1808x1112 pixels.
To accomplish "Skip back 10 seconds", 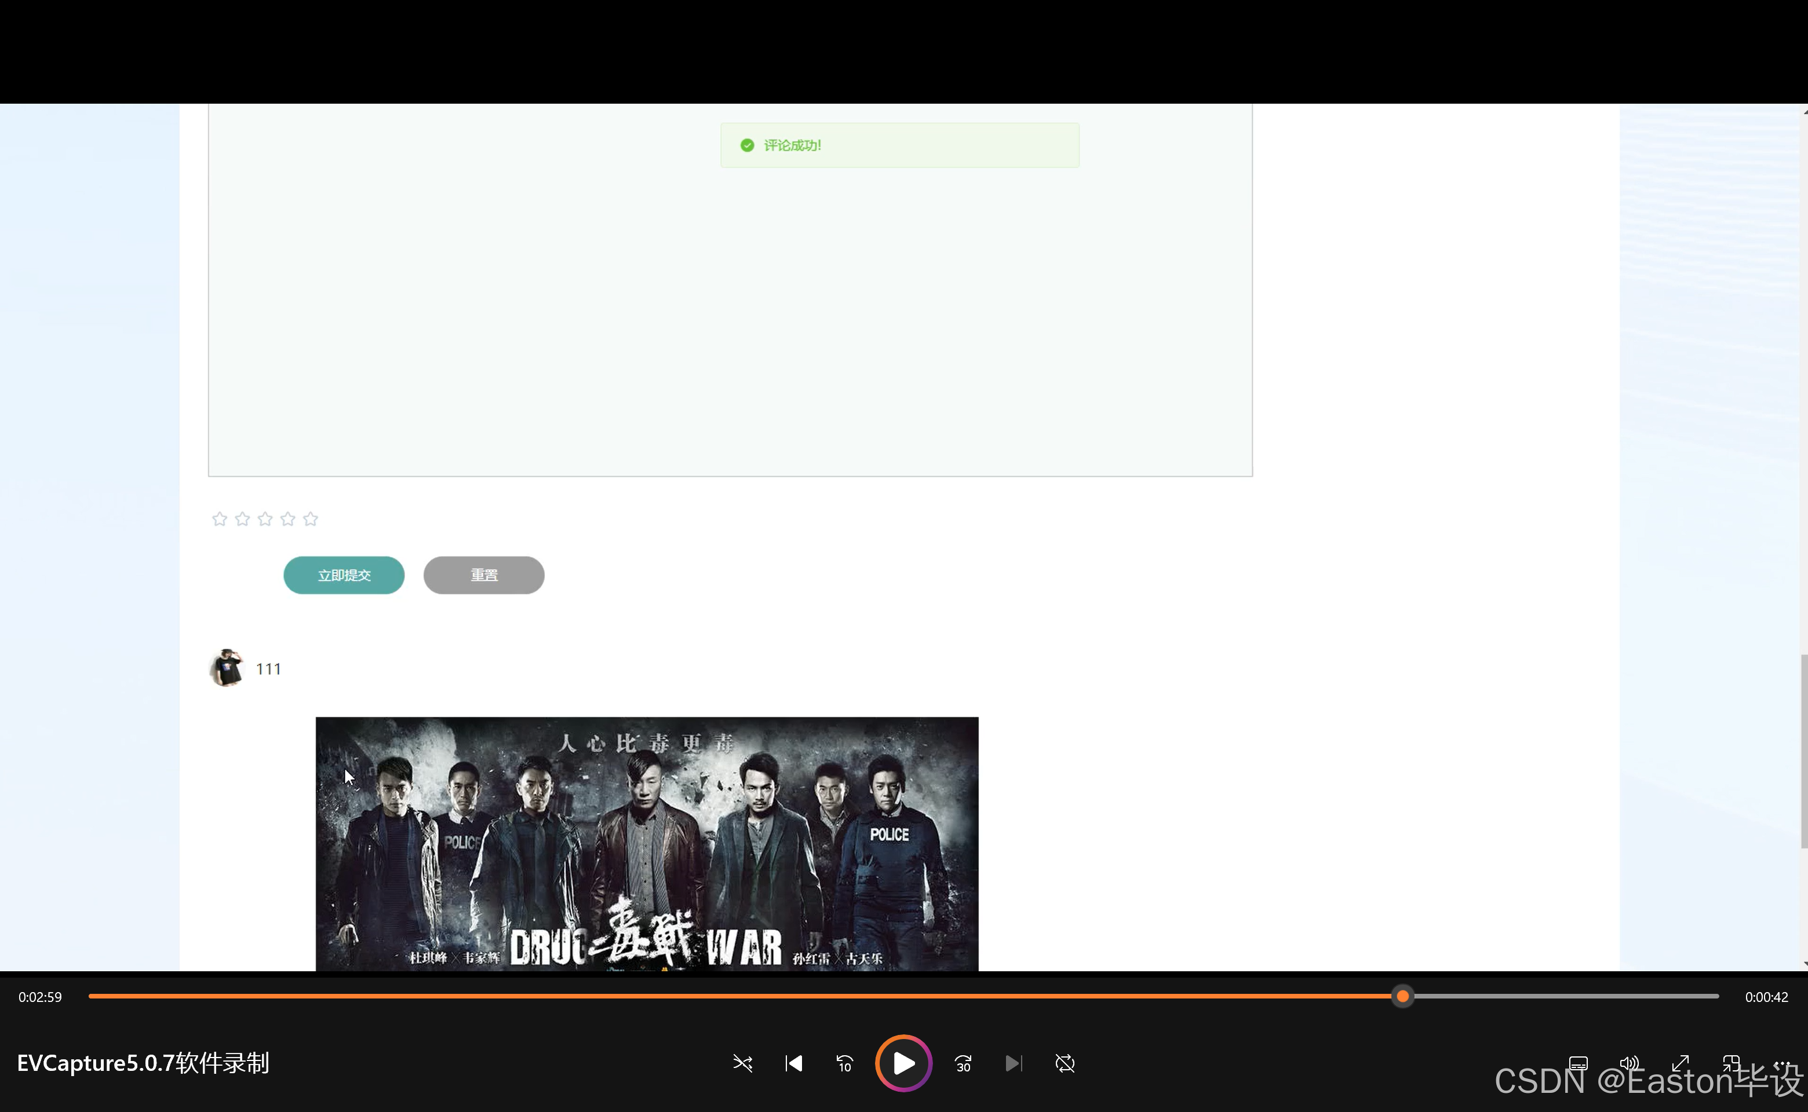I will 844,1063.
